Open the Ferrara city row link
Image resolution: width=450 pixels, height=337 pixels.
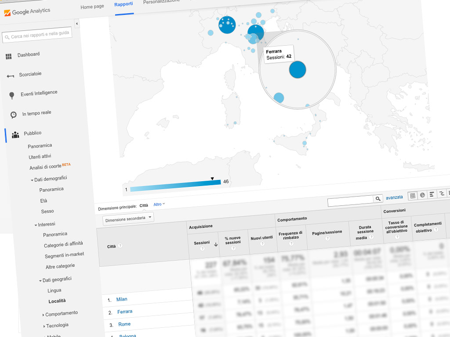click(125, 312)
